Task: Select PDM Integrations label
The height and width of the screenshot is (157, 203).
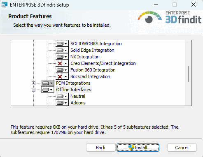Action: point(73,83)
